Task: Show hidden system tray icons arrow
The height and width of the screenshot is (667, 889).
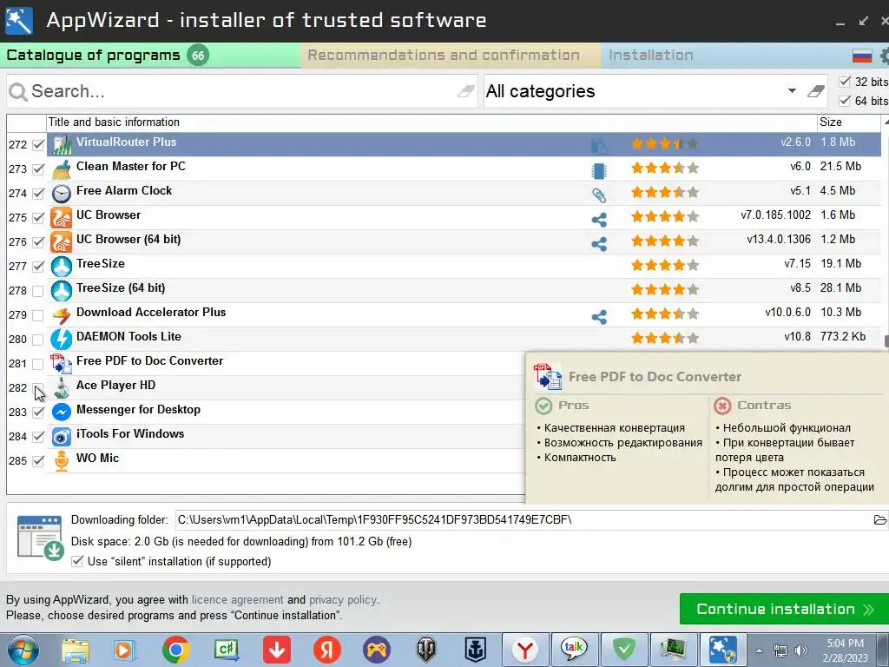Action: click(759, 650)
